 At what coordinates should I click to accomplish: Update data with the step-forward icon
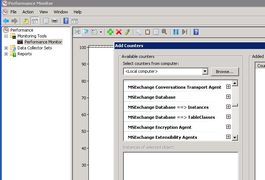[185, 32]
